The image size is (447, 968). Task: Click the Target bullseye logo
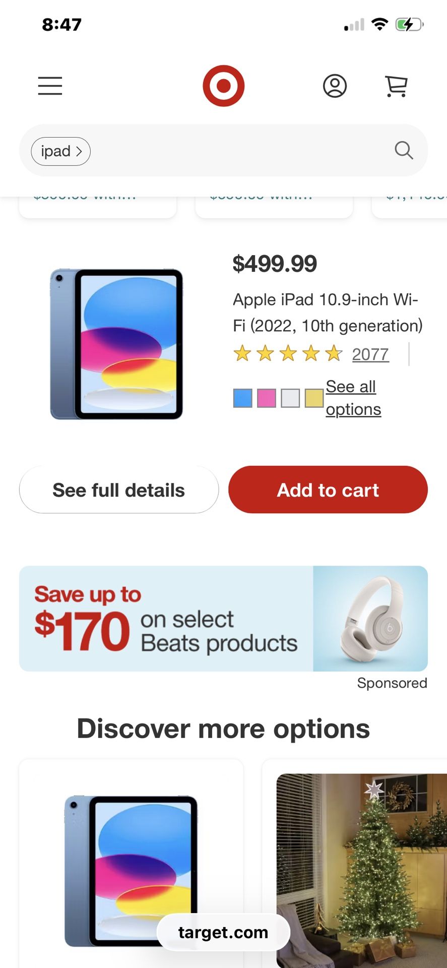click(223, 85)
